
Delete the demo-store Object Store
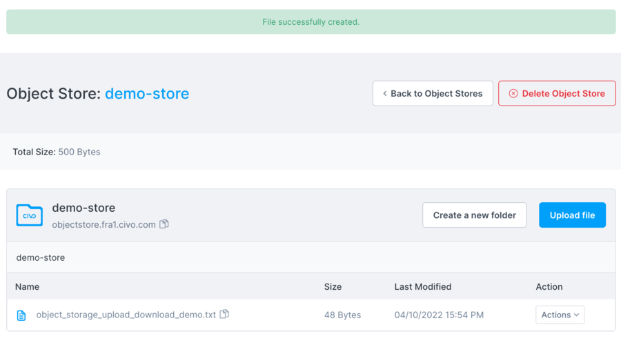(x=557, y=94)
